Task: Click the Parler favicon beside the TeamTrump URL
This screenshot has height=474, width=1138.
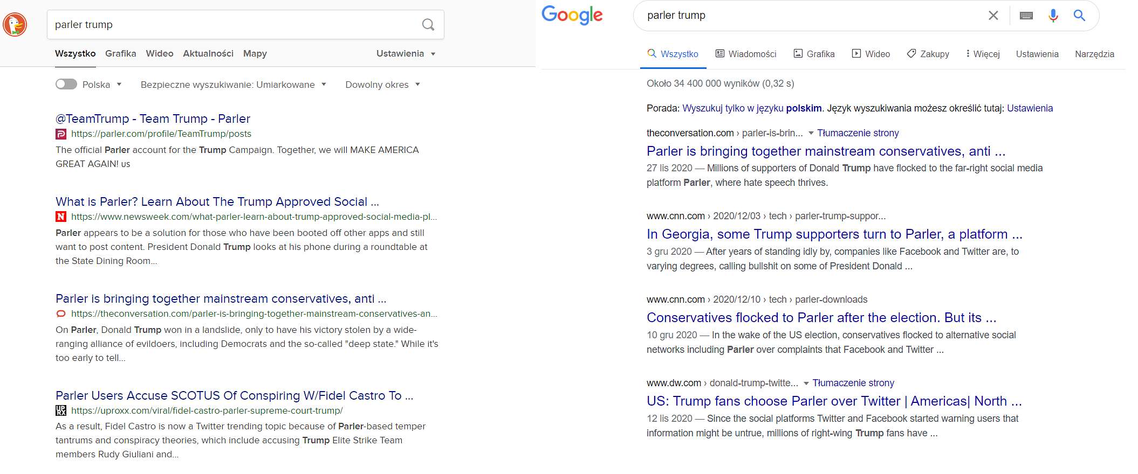Action: pyautogui.click(x=61, y=134)
